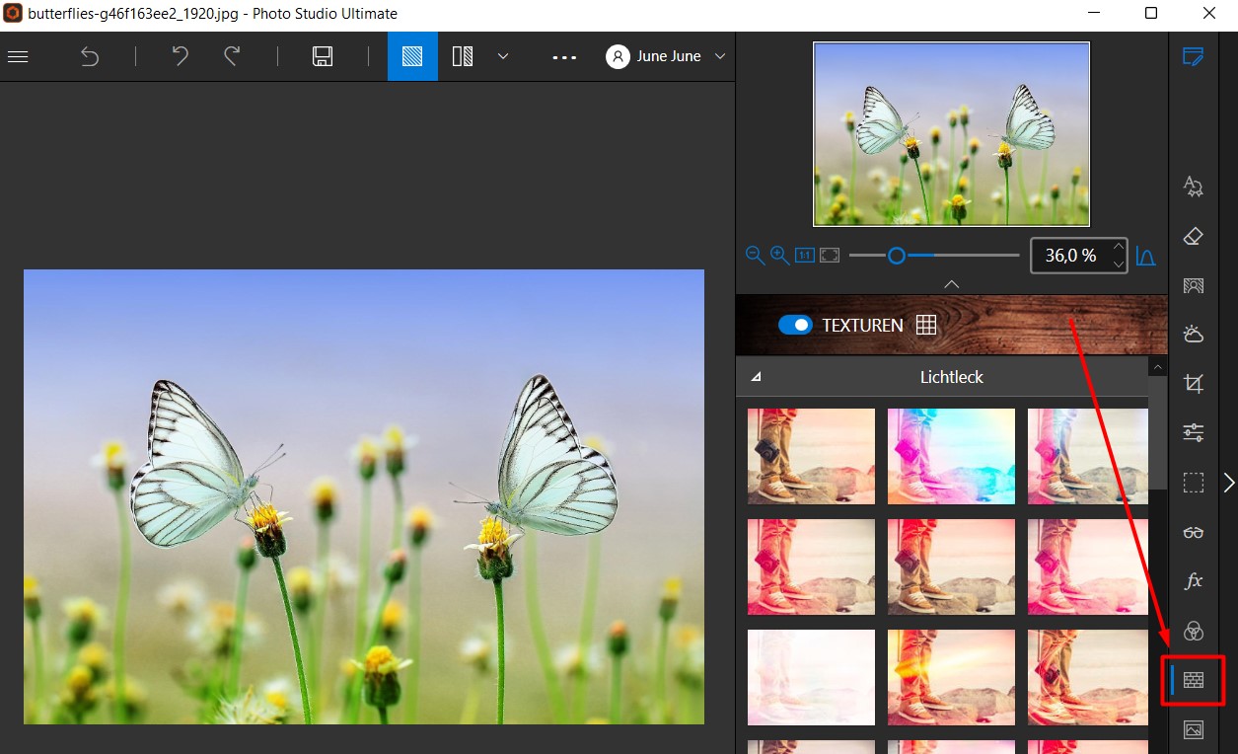This screenshot has width=1238, height=754.
Task: Open the adjustment sliders panel
Action: 1194,432
